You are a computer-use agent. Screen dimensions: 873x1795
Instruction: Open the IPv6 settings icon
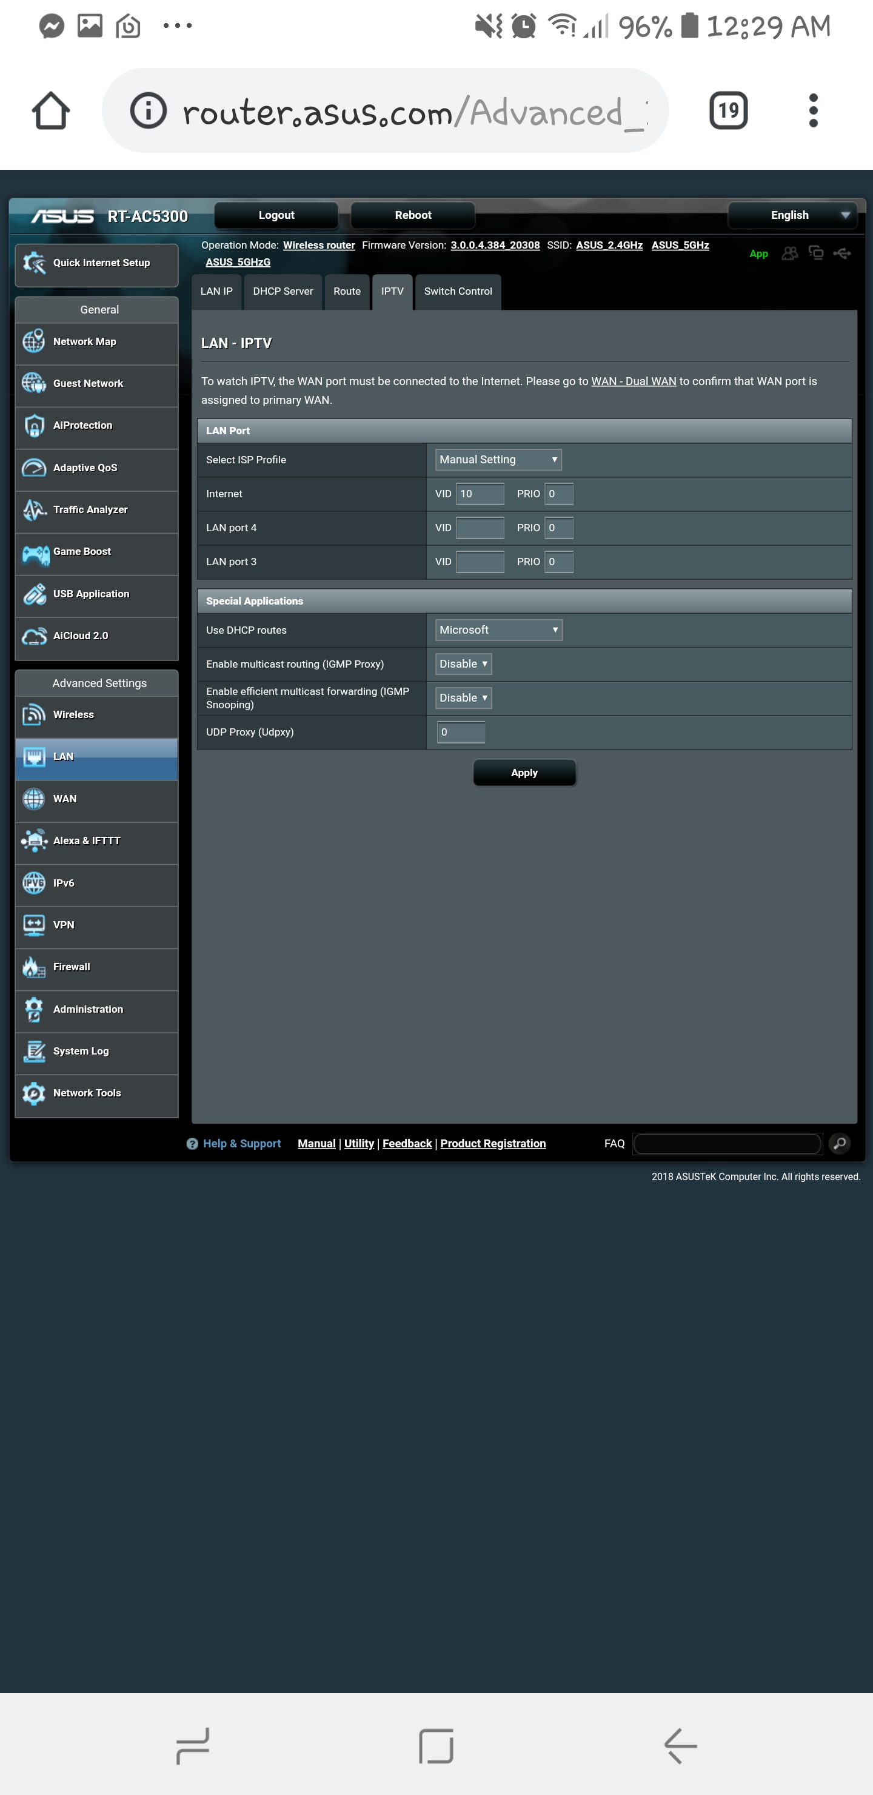pos(34,883)
